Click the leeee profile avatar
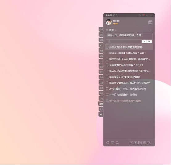This screenshot has height=165, width=171. point(109,22)
